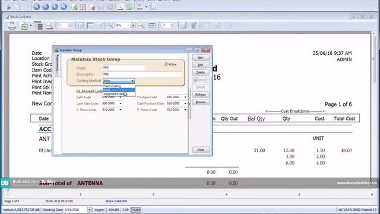Open the Working Date dropdown in status bar
380x214 pixels.
pos(90,210)
